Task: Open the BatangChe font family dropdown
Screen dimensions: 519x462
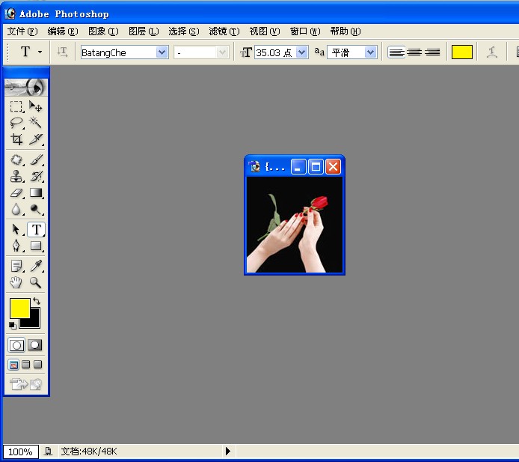Action: click(162, 52)
